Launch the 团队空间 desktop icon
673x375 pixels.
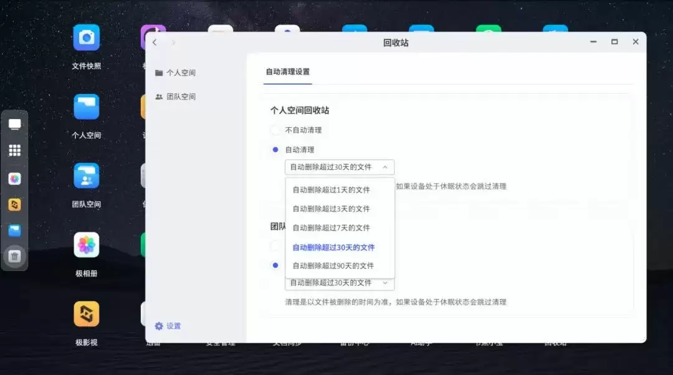[86, 176]
